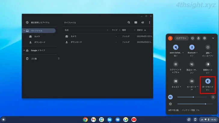Launch Google Calendar from the shelf
This screenshot has width=219, height=123.
click(101, 120)
